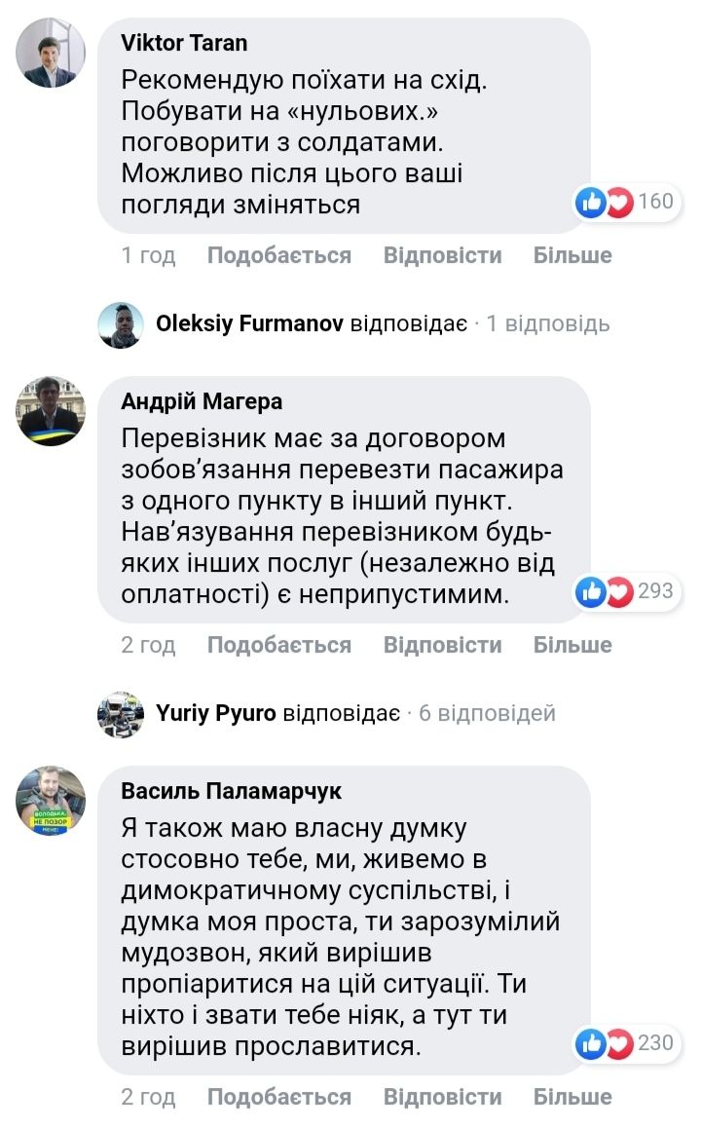Viewport: 701px width, 1127px height.
Task: Open the Viktor Taran name link
Action: (184, 43)
